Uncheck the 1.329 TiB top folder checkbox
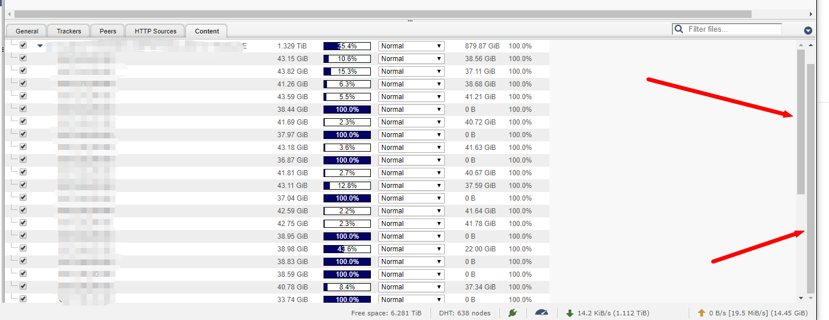829x320 pixels. click(x=23, y=45)
